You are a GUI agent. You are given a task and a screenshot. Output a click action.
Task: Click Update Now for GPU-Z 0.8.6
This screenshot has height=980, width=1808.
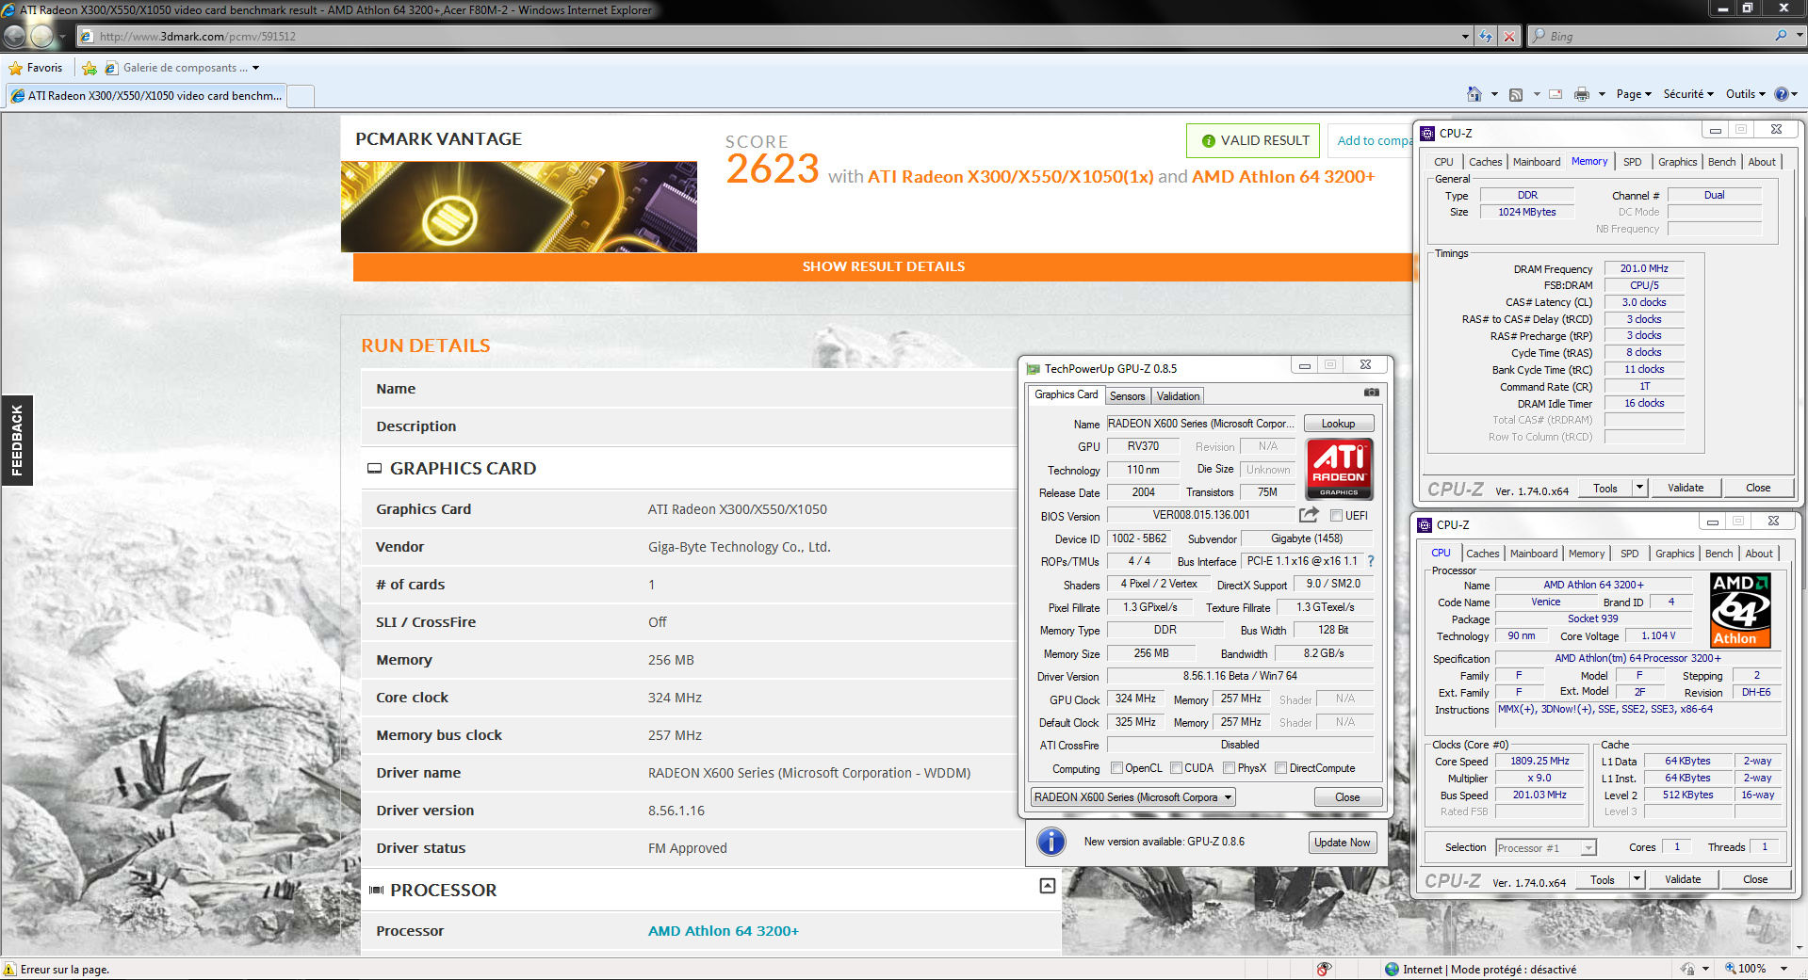coord(1343,843)
